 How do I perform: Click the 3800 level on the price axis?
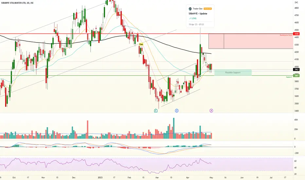pyautogui.click(x=296, y=81)
